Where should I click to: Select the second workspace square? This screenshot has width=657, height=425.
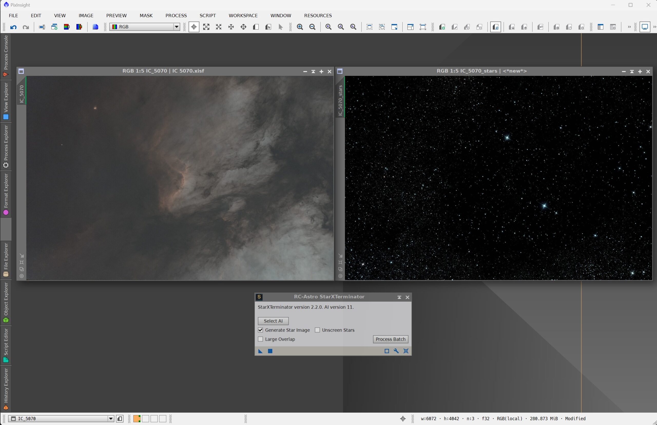point(146,419)
